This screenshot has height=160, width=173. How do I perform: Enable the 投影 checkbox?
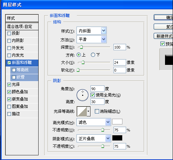9,33
